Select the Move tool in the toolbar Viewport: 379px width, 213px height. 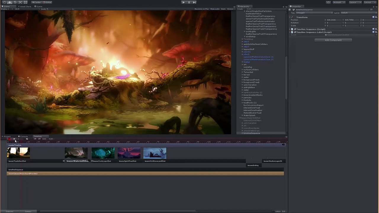pos(9,2)
